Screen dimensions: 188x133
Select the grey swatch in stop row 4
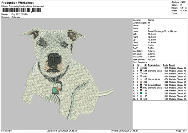(141, 76)
